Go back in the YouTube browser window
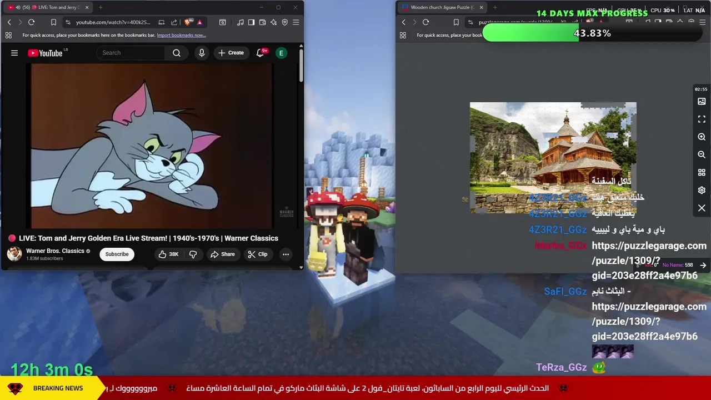Screen dimensions: 711x400 [x=9, y=22]
